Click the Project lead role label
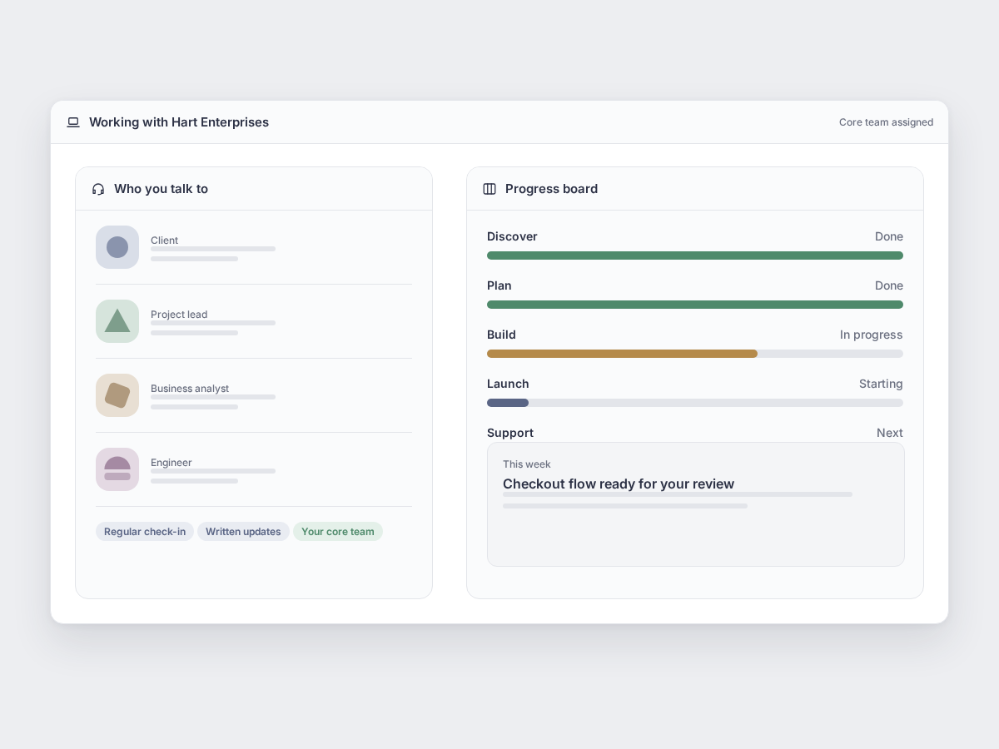The width and height of the screenshot is (999, 749). pyautogui.click(x=179, y=315)
